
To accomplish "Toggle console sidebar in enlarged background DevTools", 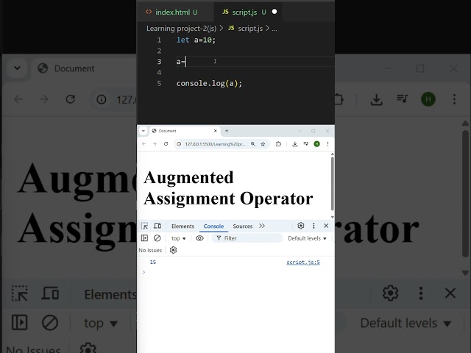I will pos(20,323).
